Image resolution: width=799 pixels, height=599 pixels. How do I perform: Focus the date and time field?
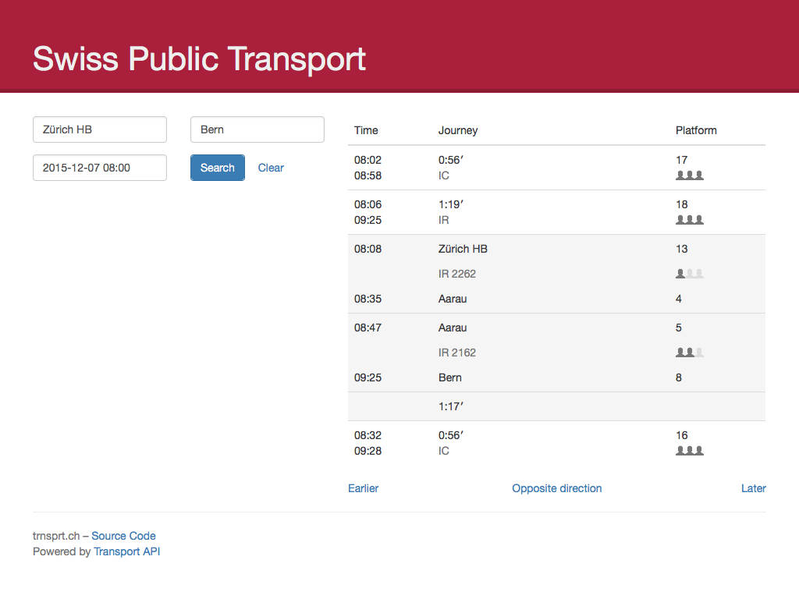pyautogui.click(x=100, y=168)
